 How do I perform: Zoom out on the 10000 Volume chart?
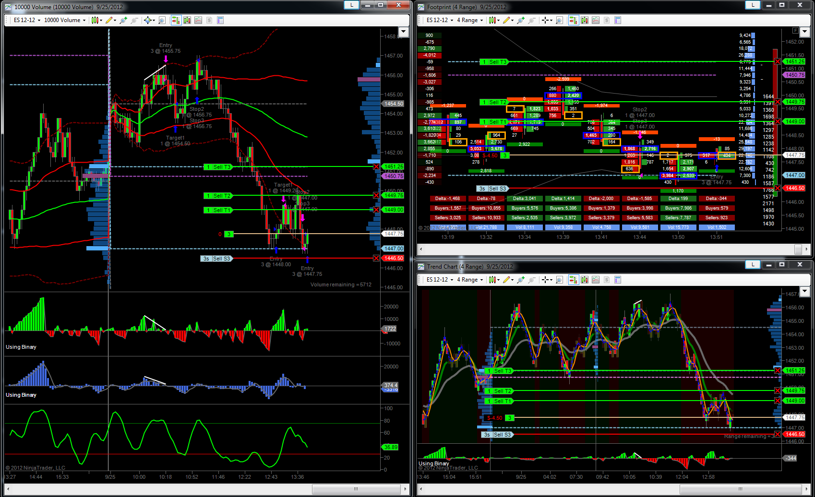(x=134, y=20)
